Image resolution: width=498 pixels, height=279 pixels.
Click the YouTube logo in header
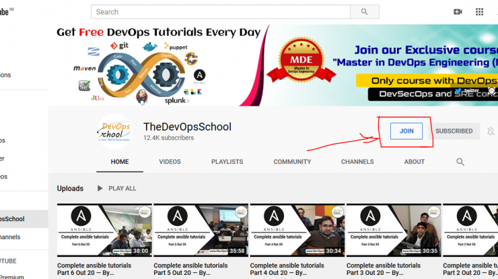[6, 11]
